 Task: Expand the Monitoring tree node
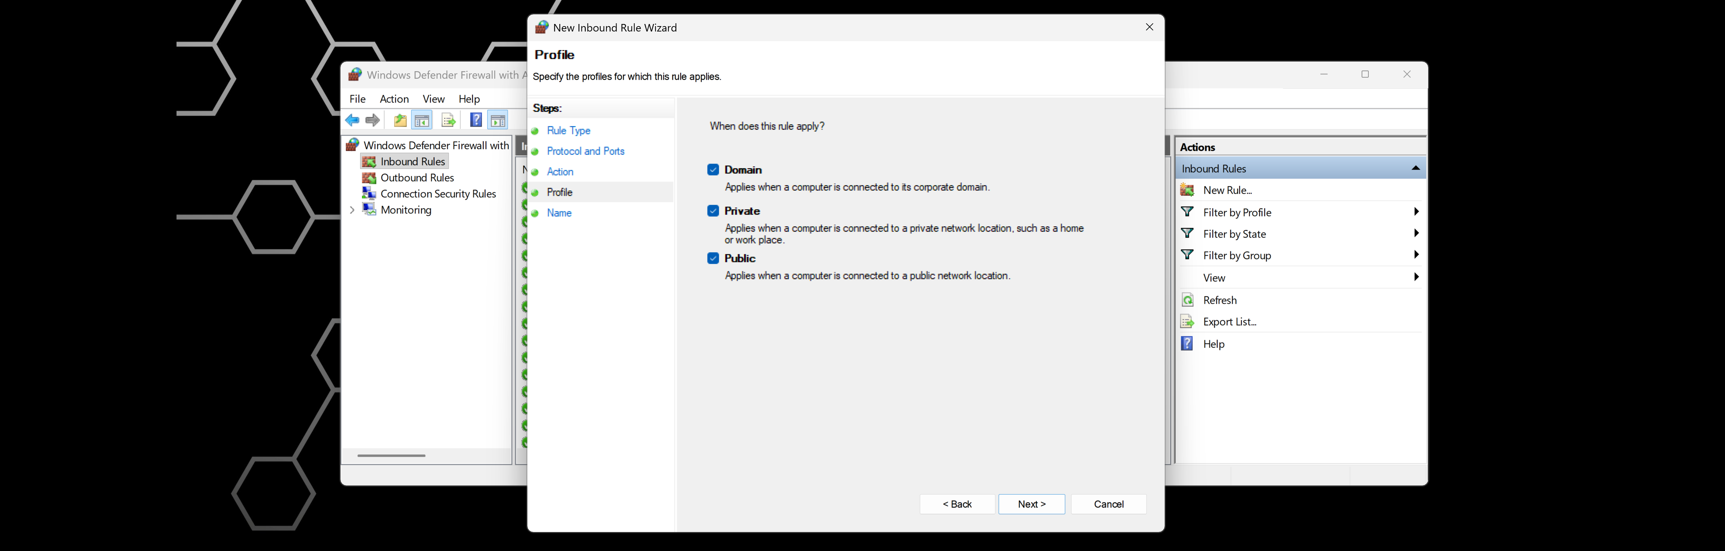pos(352,210)
